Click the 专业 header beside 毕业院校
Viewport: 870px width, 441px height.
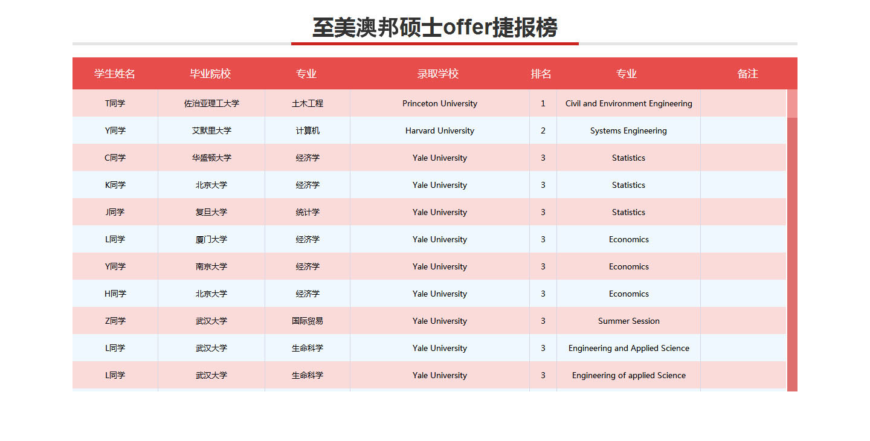(306, 74)
